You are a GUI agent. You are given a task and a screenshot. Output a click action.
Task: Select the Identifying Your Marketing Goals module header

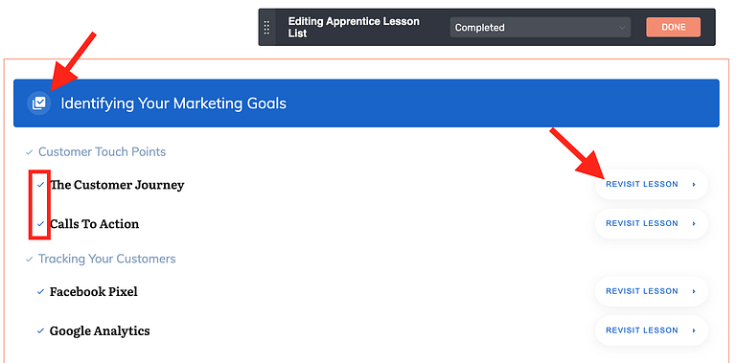366,102
